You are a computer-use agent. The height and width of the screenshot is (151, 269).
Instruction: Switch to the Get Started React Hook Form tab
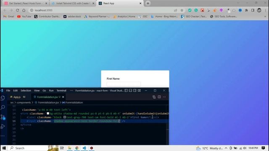26,3
